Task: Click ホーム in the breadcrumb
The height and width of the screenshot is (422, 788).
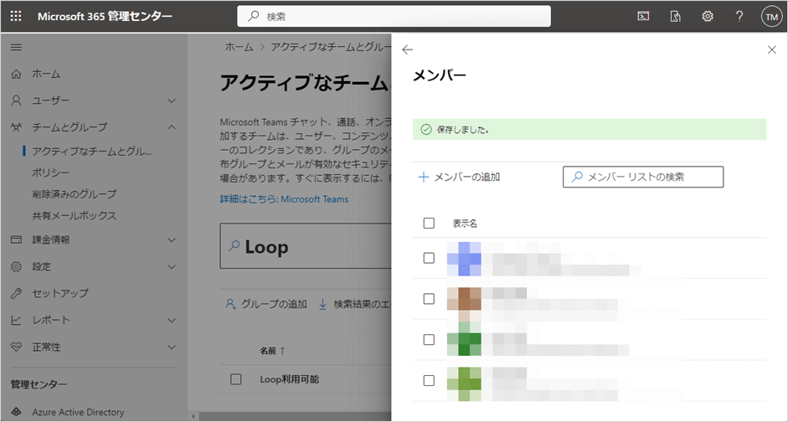Action: click(x=239, y=47)
